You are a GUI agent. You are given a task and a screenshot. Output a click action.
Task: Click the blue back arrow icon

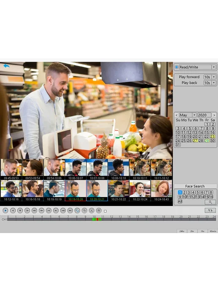[x=6, y=66]
